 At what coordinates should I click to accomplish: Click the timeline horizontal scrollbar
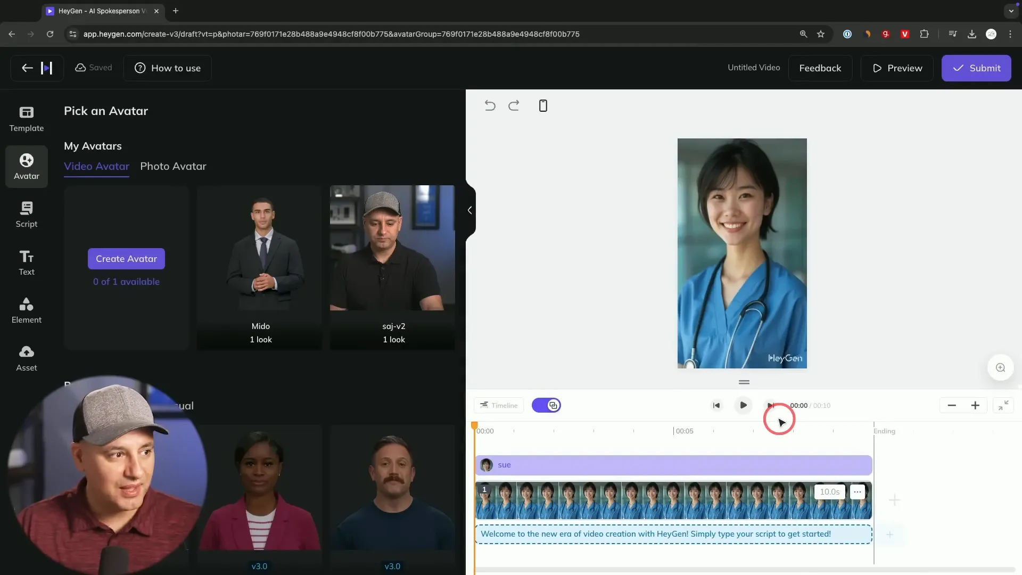click(745, 569)
